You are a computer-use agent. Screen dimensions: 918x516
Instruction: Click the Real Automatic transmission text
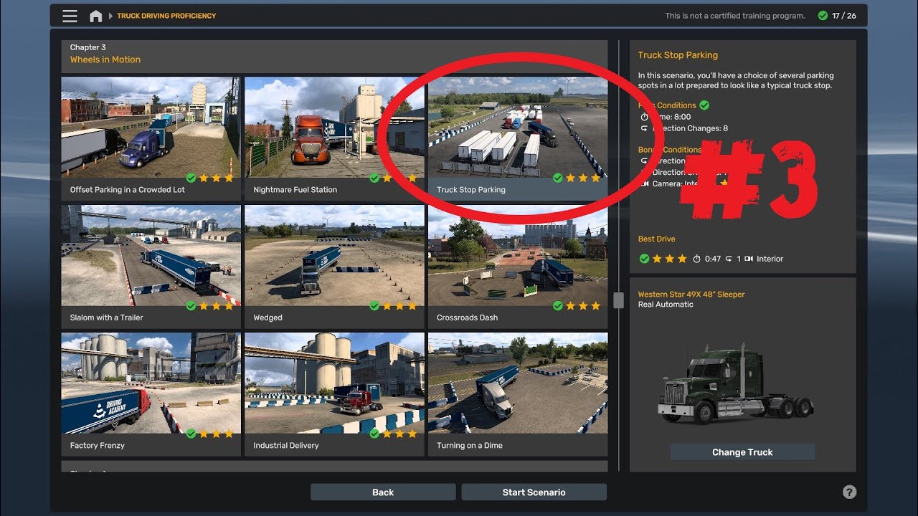666,305
